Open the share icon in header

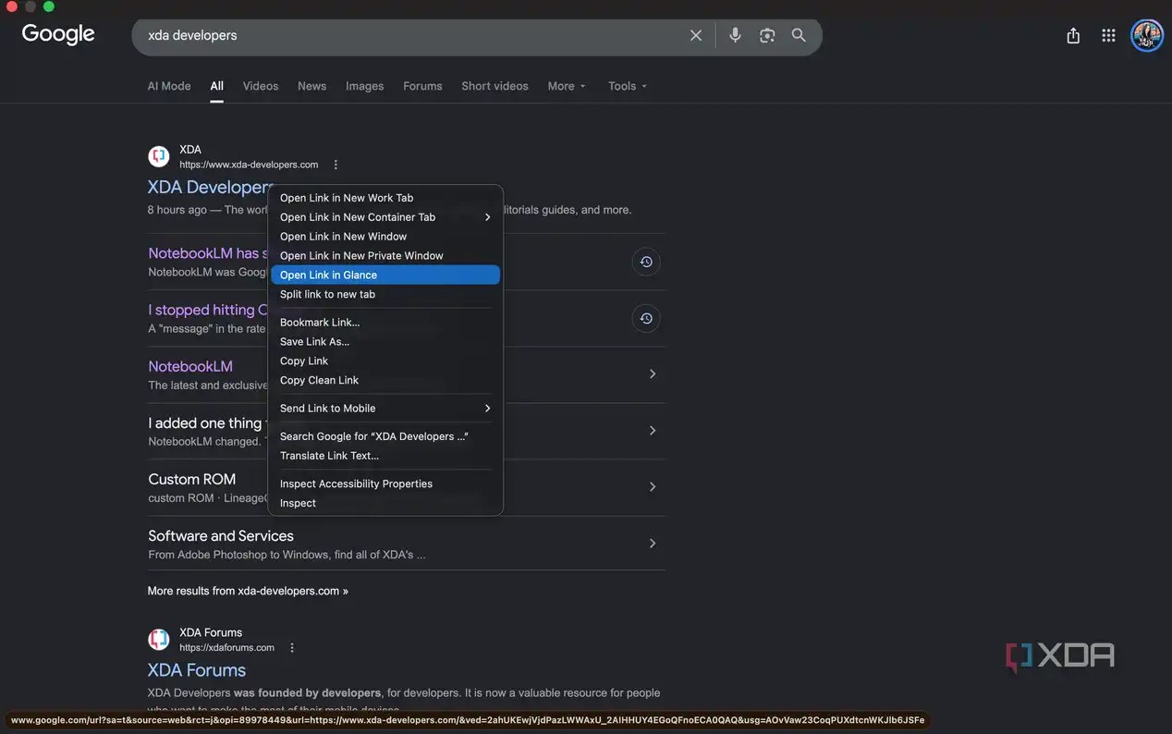1073,35
